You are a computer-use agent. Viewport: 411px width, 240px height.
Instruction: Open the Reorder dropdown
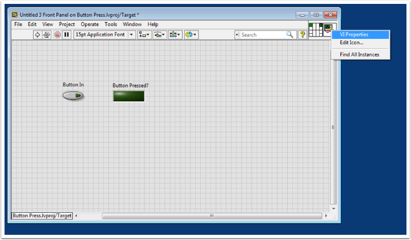(x=191, y=34)
